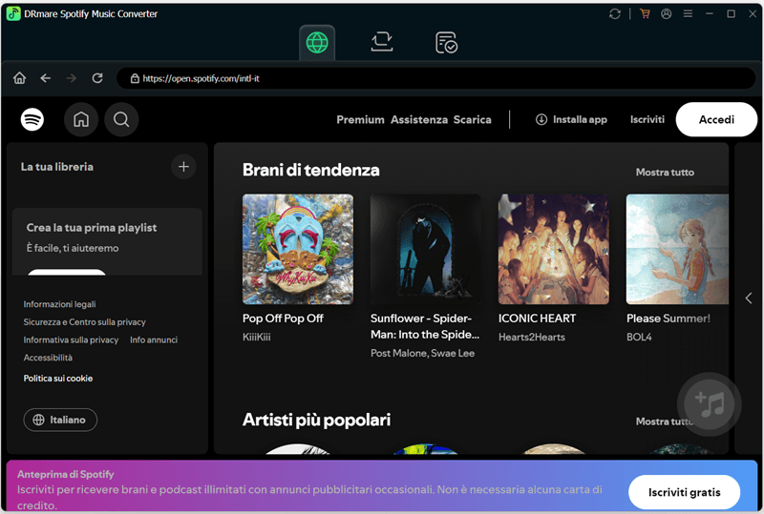Screen dimensions: 764x514
Task: Open Pop Off Pop Off cover art
Action: point(298,249)
